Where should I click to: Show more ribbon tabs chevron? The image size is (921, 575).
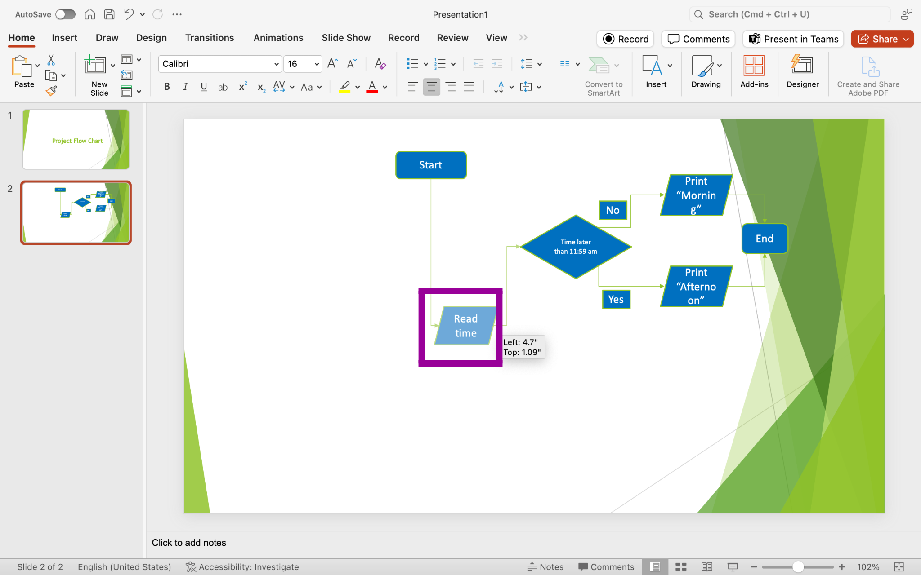click(523, 38)
